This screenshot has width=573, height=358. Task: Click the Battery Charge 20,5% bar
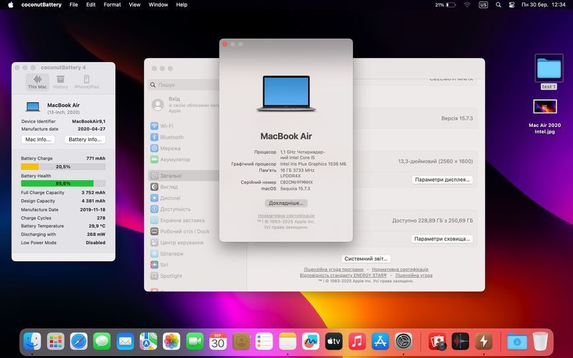point(63,166)
